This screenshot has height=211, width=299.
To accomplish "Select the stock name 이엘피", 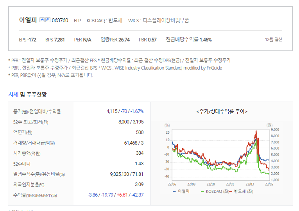I will (28, 20).
